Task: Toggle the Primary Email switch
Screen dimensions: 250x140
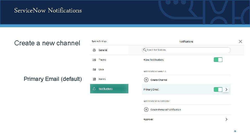Action: [x=218, y=89]
